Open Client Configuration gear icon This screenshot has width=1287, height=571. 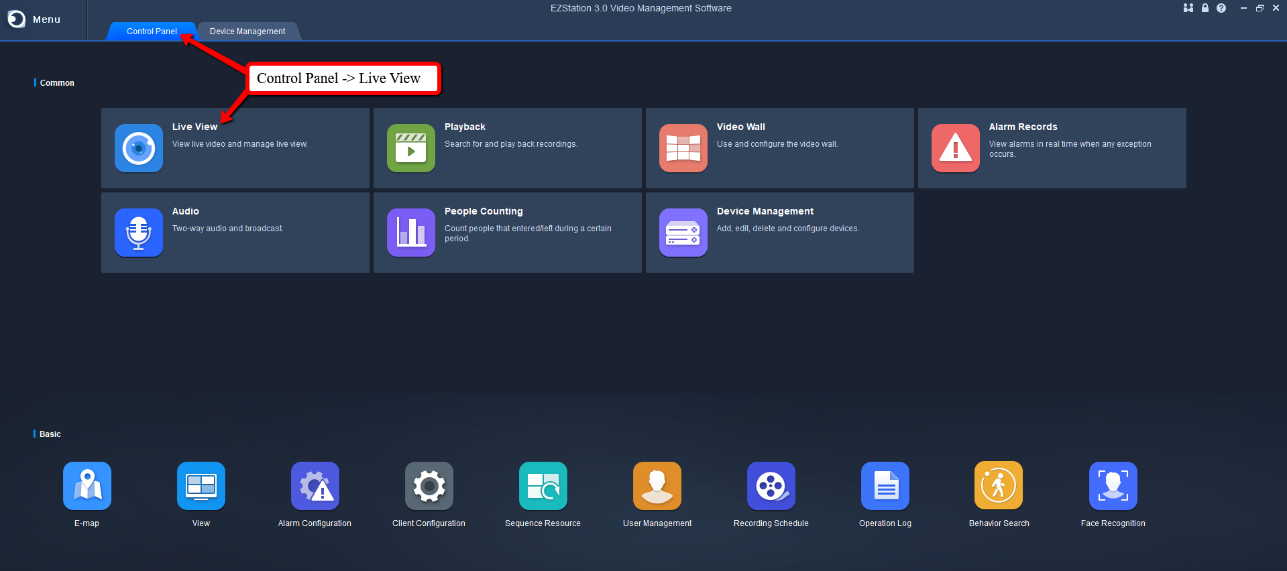tap(429, 486)
